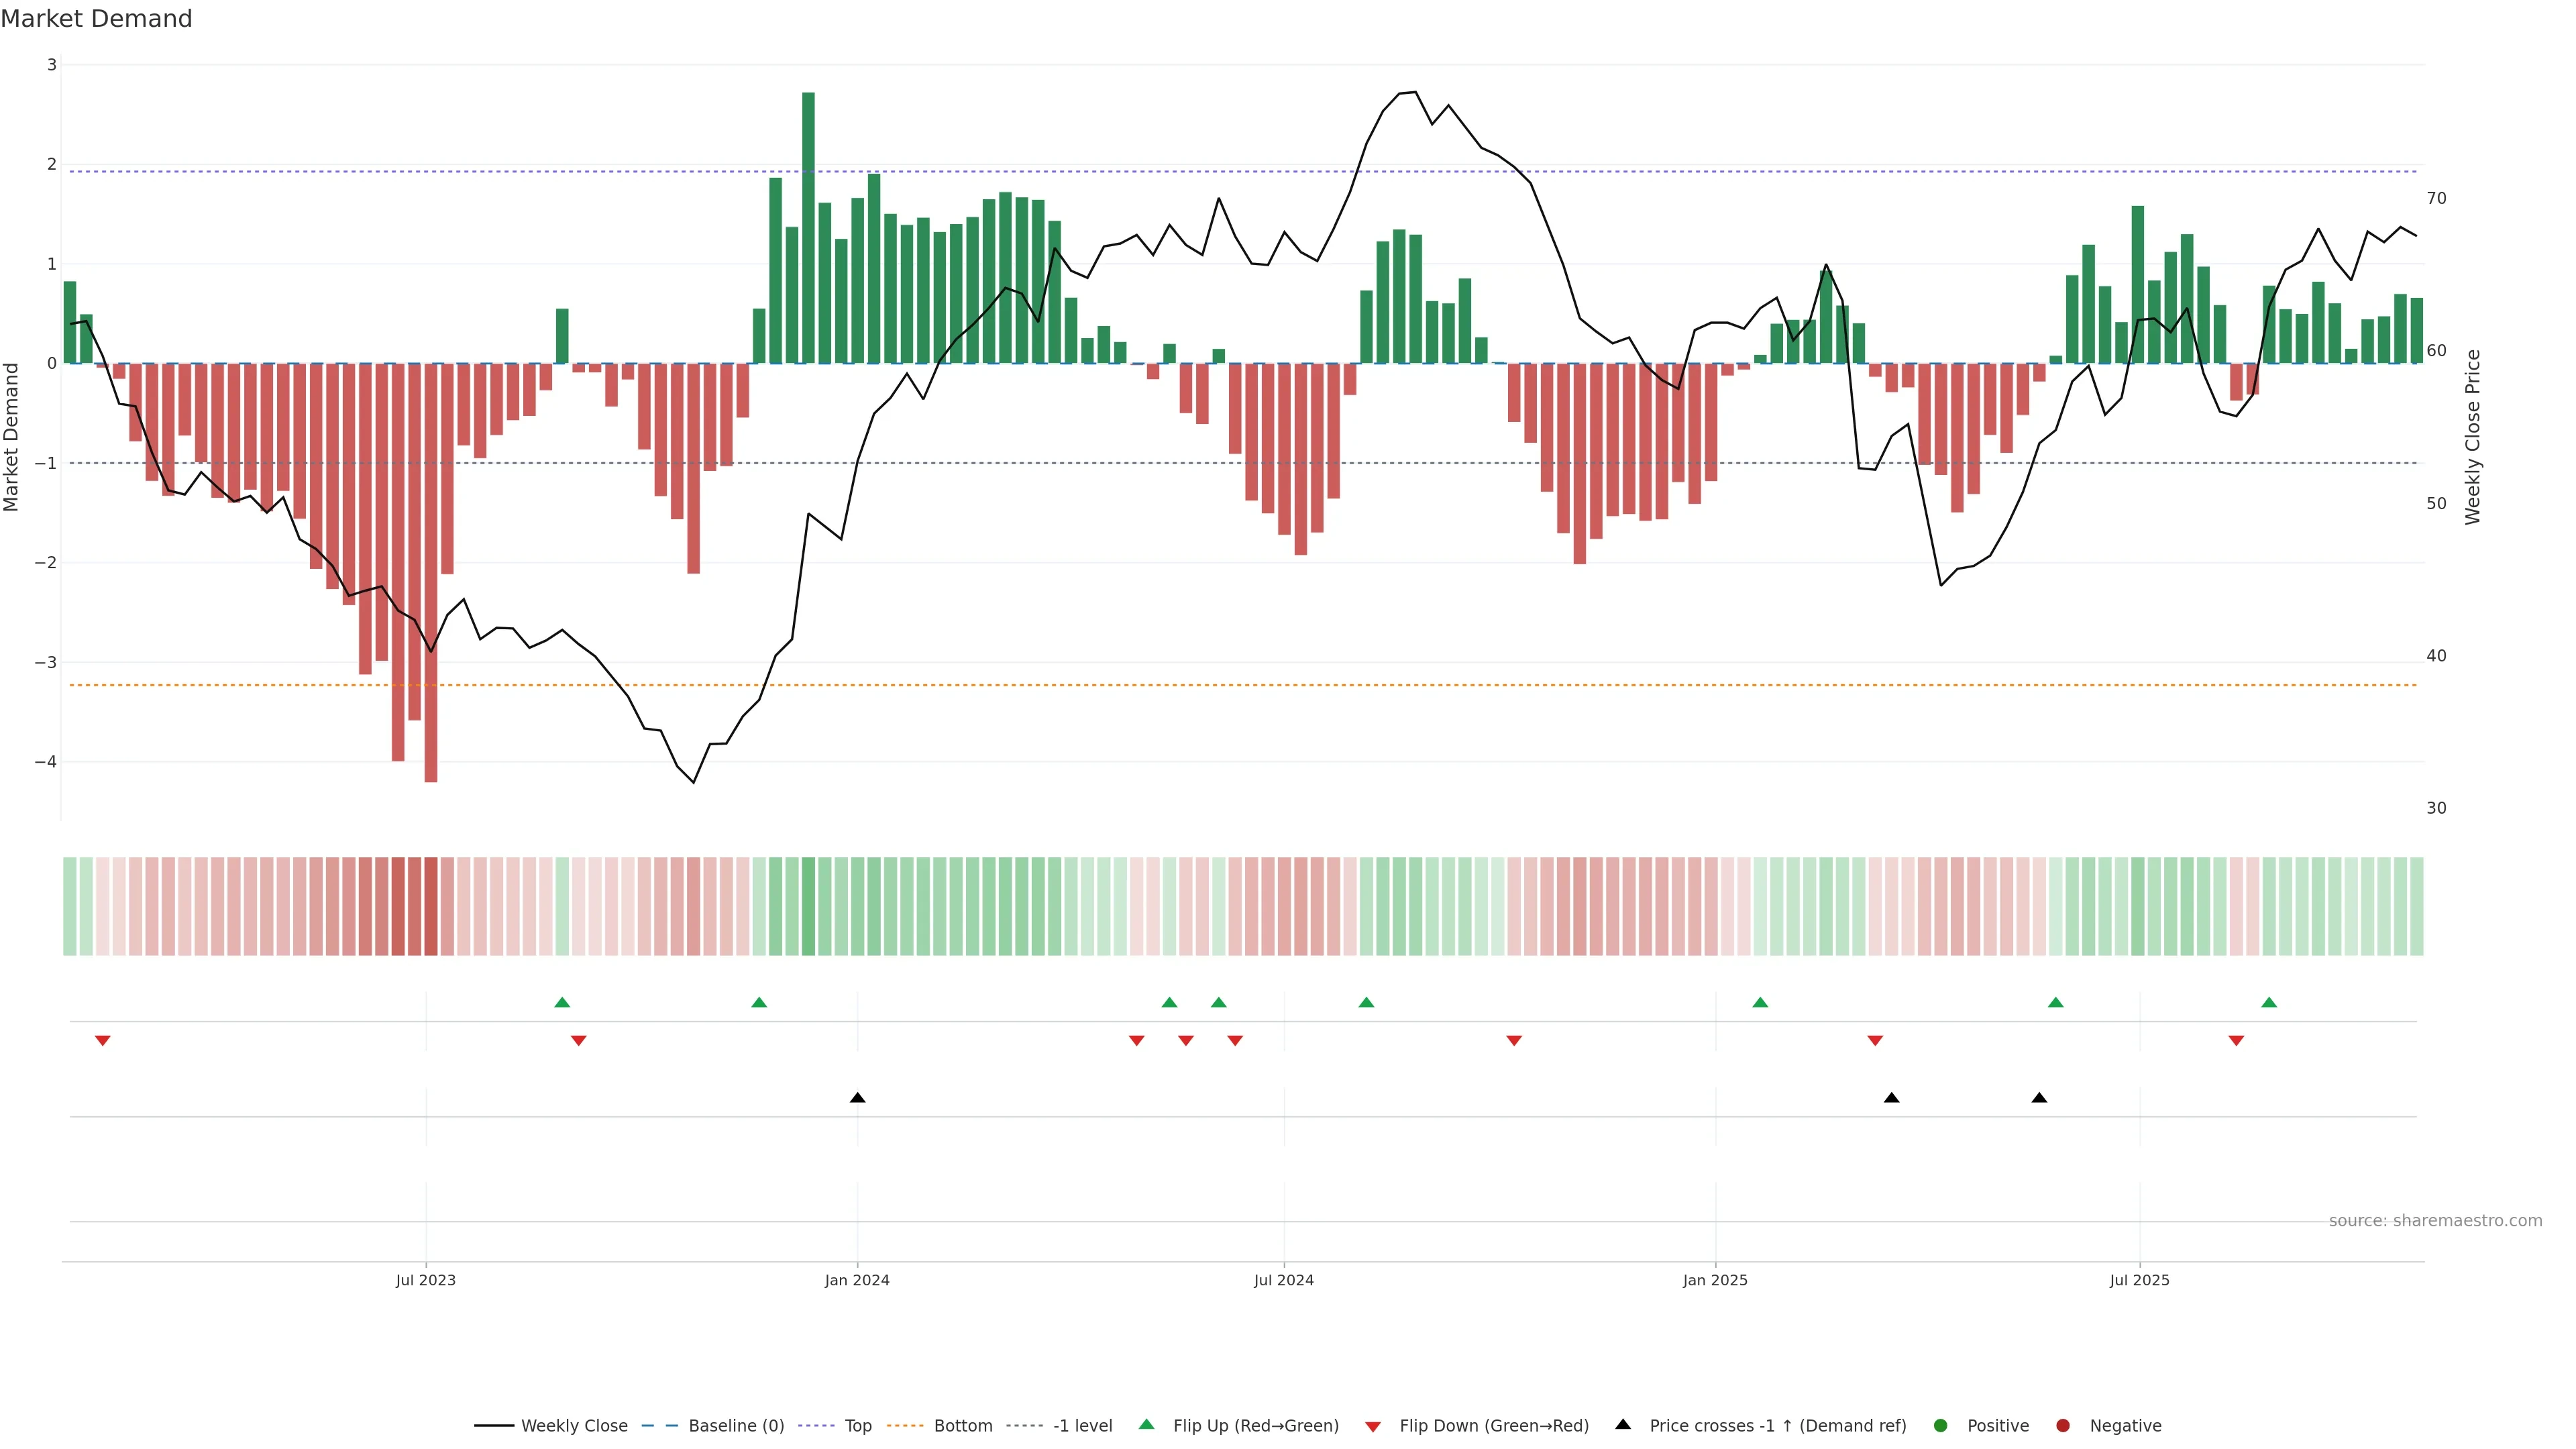Click black triangle marker at Jan 2024
Screen dimensions: 2576x1449
click(857, 1098)
